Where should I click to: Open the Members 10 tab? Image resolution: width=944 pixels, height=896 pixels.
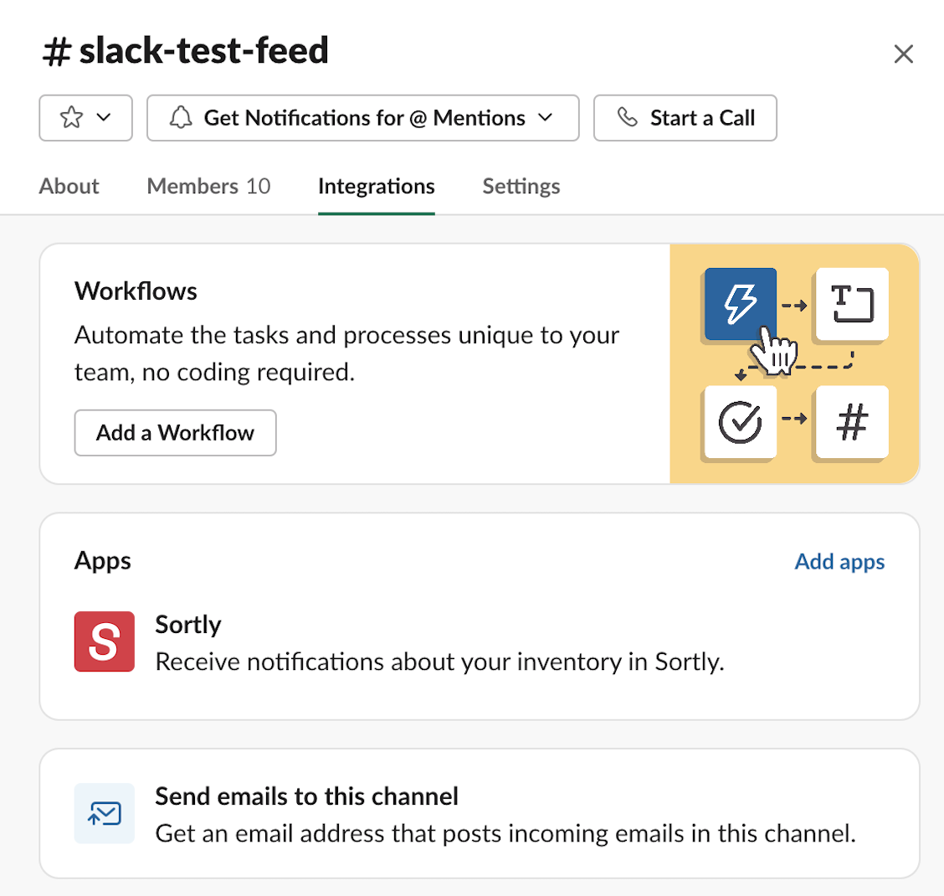(209, 186)
